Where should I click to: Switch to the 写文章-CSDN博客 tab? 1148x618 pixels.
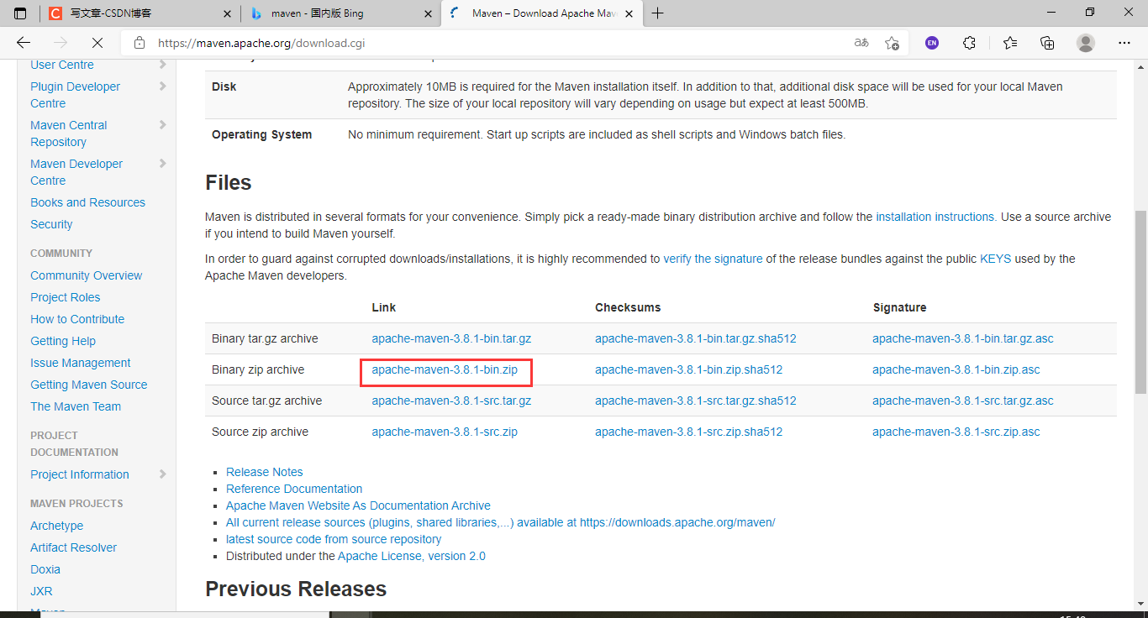click(x=140, y=13)
